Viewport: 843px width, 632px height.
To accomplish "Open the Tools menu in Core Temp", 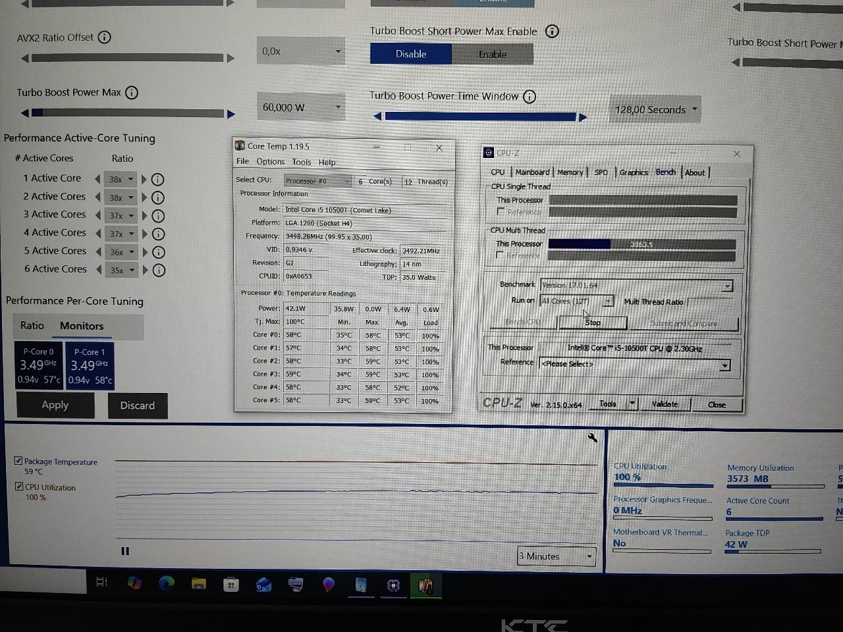I will click(302, 162).
